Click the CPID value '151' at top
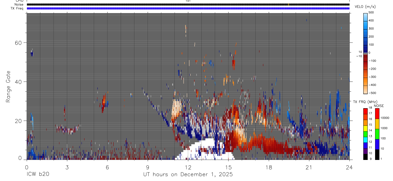This screenshot has height=181, width=393. click(188, 1)
